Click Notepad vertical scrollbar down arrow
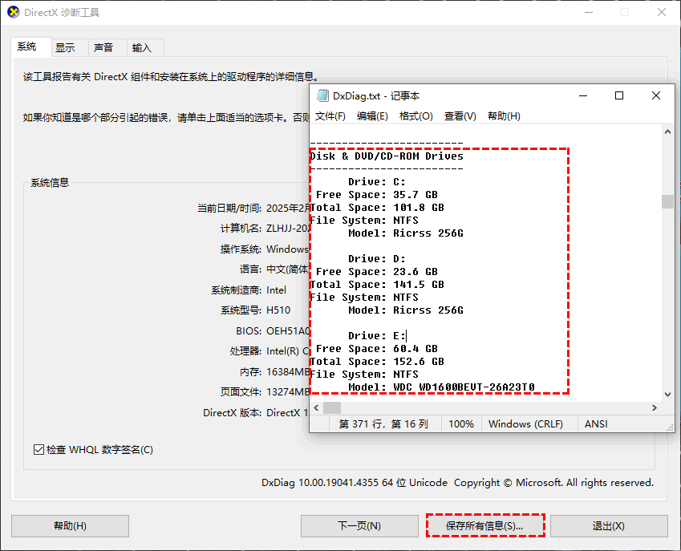The width and height of the screenshot is (681, 551). (x=667, y=395)
